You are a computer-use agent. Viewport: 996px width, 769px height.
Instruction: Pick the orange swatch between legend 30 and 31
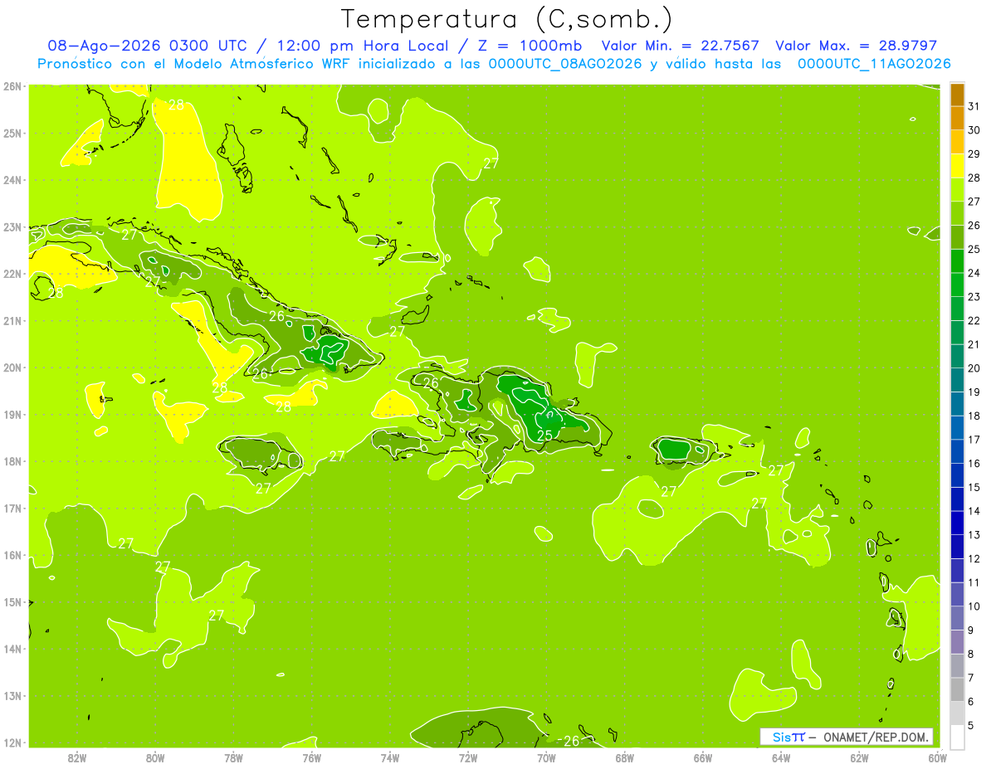pos(957,119)
